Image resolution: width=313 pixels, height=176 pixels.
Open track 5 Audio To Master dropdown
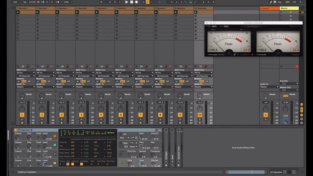[105, 87]
